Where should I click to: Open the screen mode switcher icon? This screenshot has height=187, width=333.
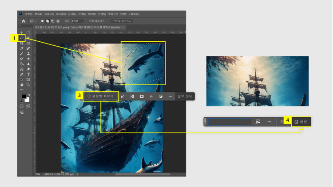point(28,106)
